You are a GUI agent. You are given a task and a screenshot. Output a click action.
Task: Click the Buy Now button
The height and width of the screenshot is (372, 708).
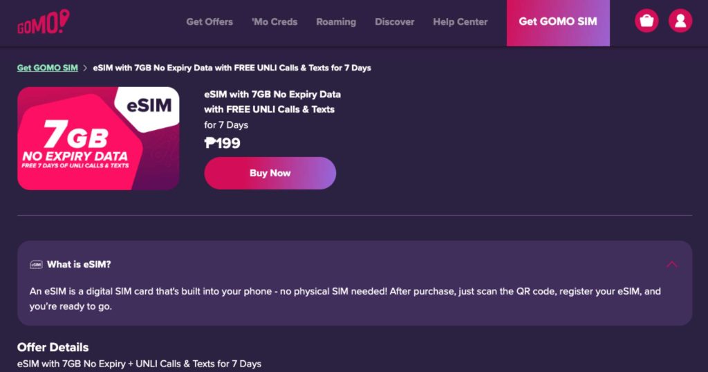pyautogui.click(x=270, y=173)
